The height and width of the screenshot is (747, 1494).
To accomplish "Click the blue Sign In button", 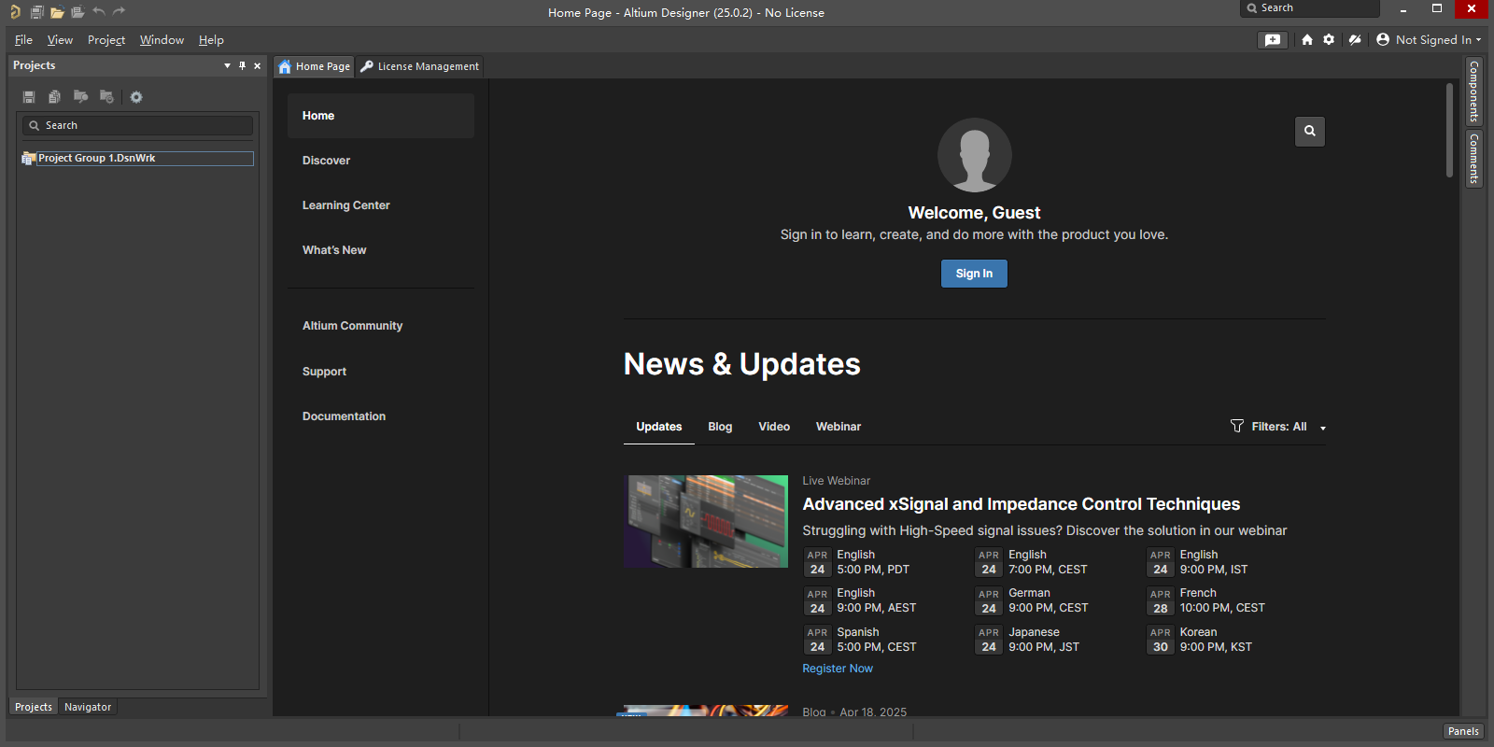I will [974, 274].
